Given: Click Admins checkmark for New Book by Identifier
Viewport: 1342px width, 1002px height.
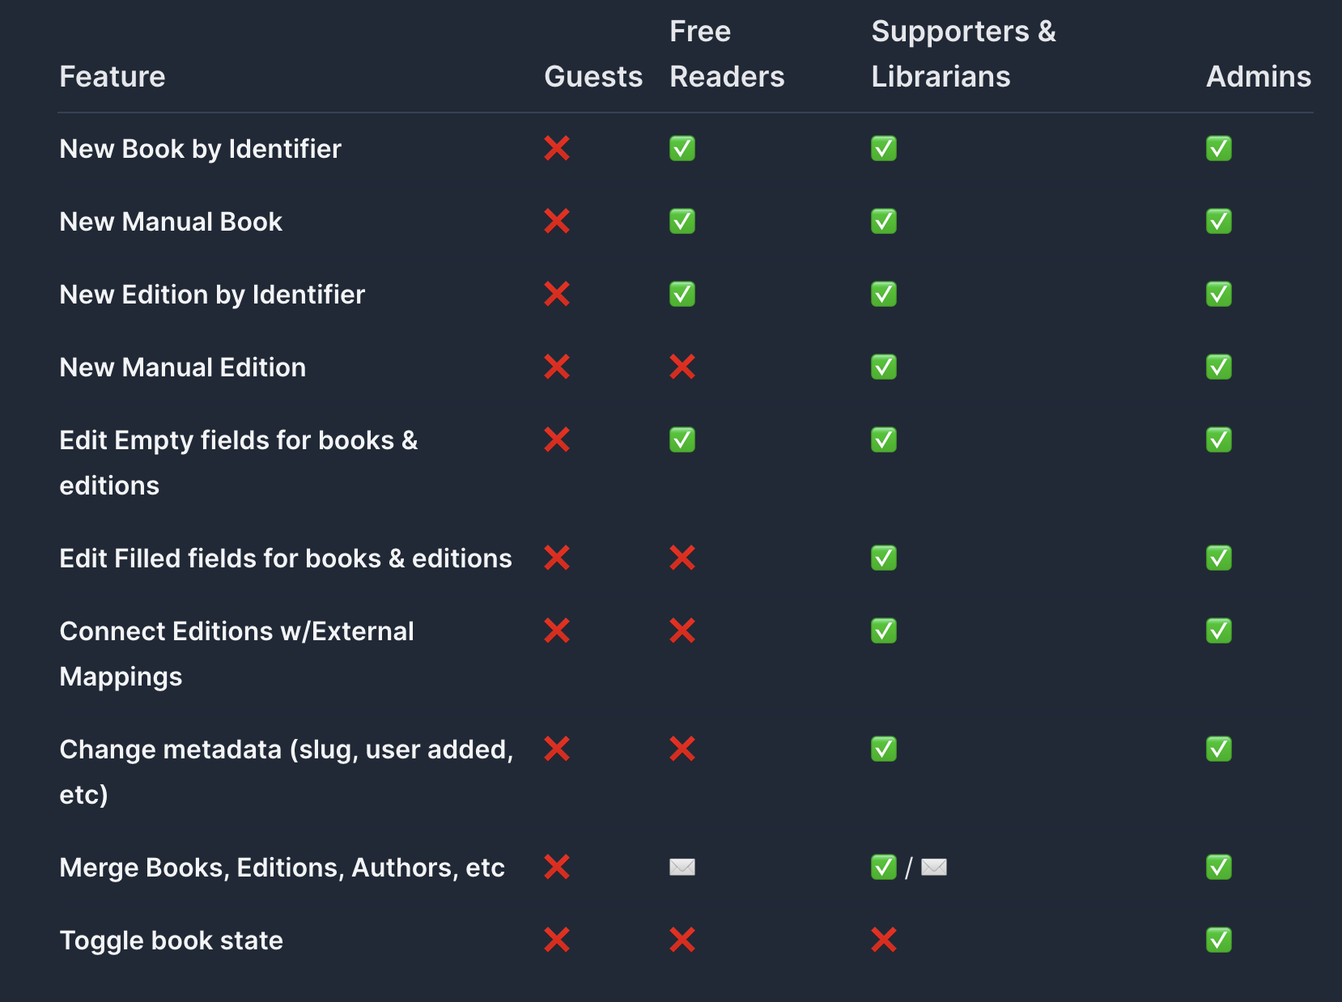Looking at the screenshot, I should coord(1219,149).
